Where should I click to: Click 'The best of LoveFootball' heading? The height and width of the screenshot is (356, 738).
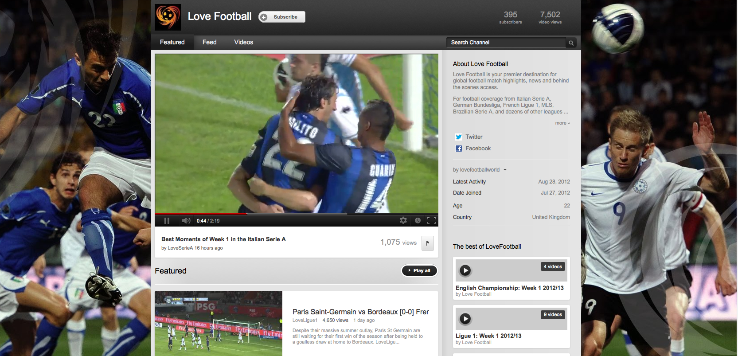tap(487, 246)
